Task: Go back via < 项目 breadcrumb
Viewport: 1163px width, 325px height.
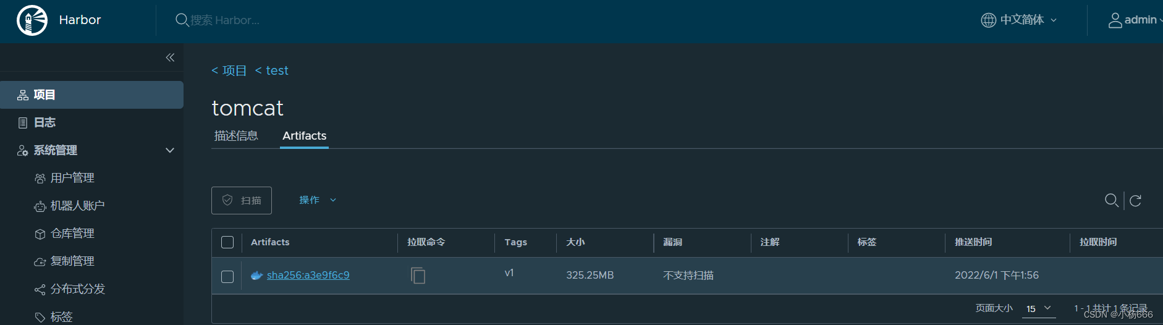Action: point(229,70)
